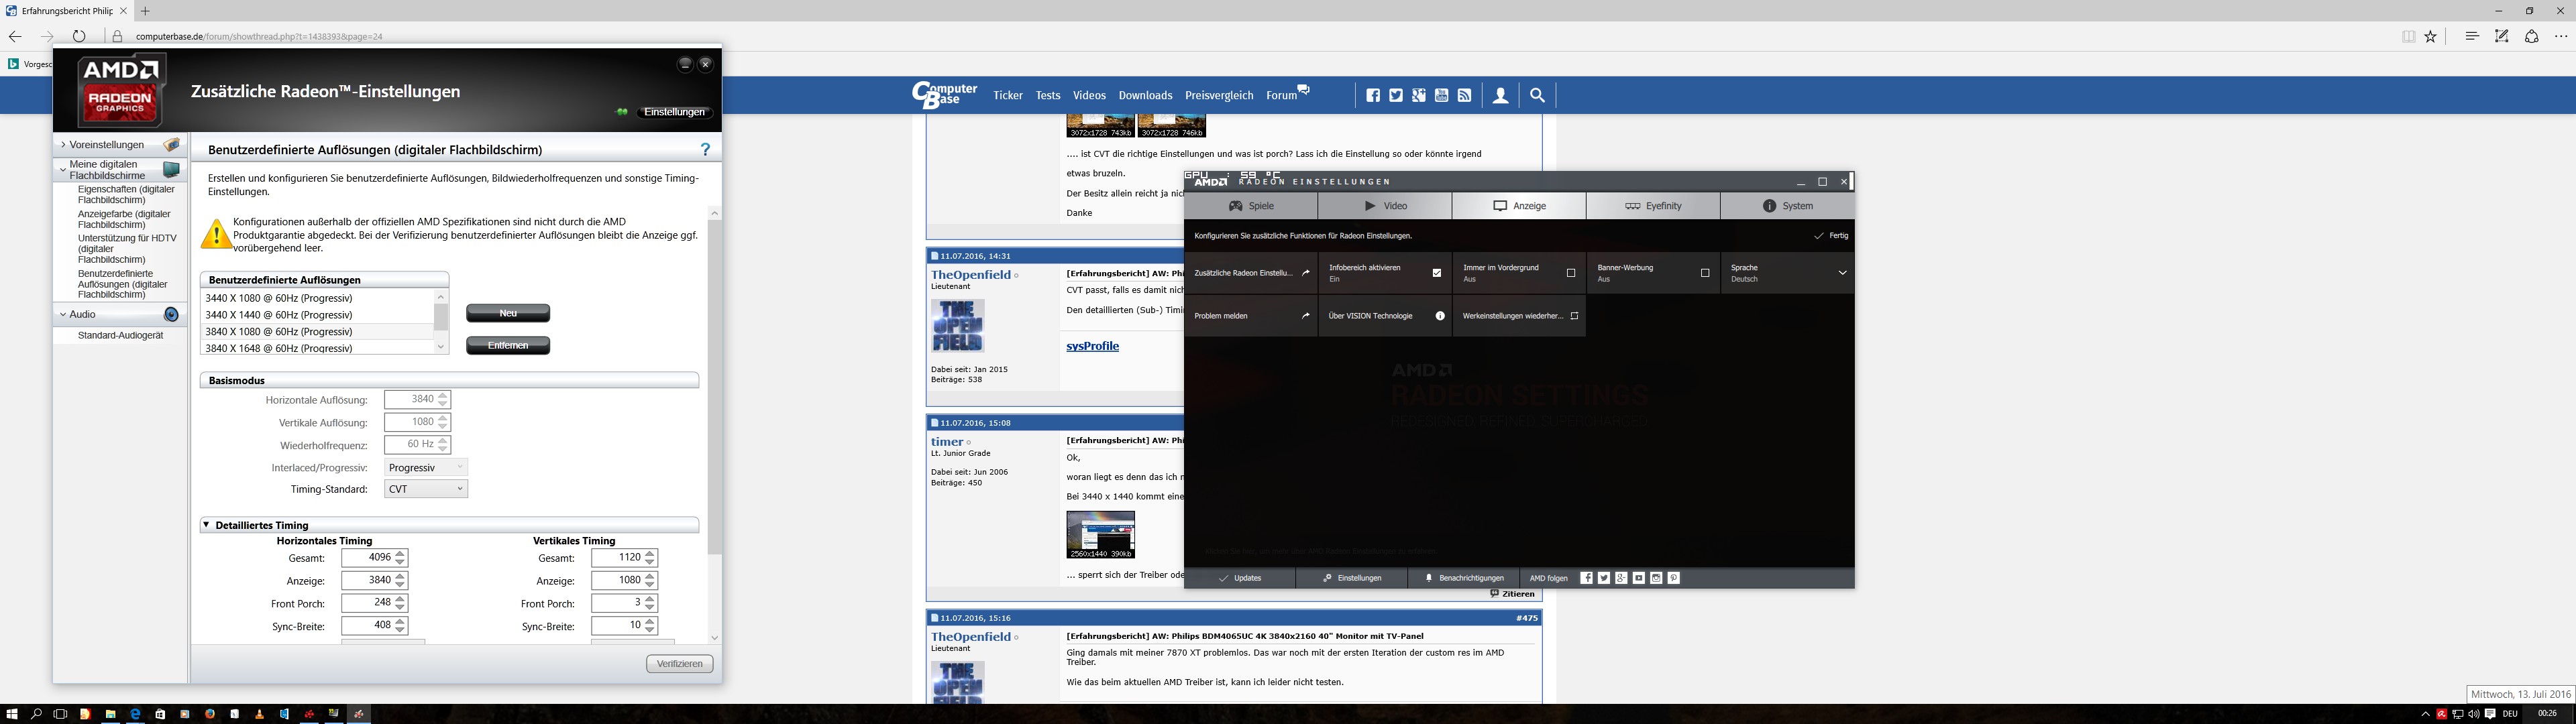Open the Sprache language dropdown
Viewport: 2576px width, 724px height.
[x=1842, y=273]
